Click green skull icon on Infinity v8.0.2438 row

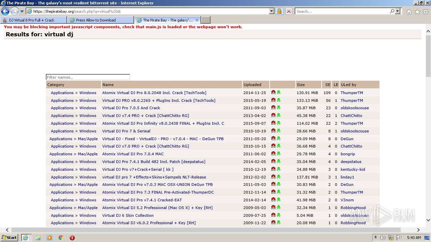coord(278,123)
